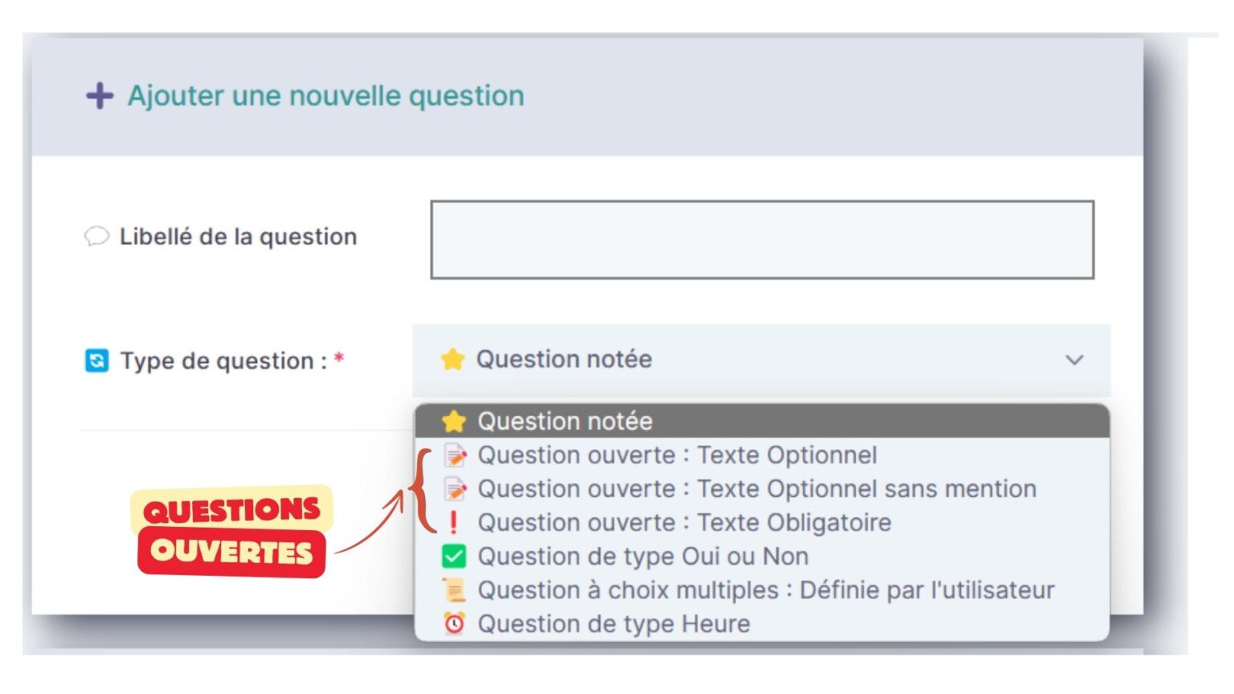This screenshot has height=694, width=1234.
Task: Click the green checkmark icon for "Oui ou Non"
Action: pos(455,556)
